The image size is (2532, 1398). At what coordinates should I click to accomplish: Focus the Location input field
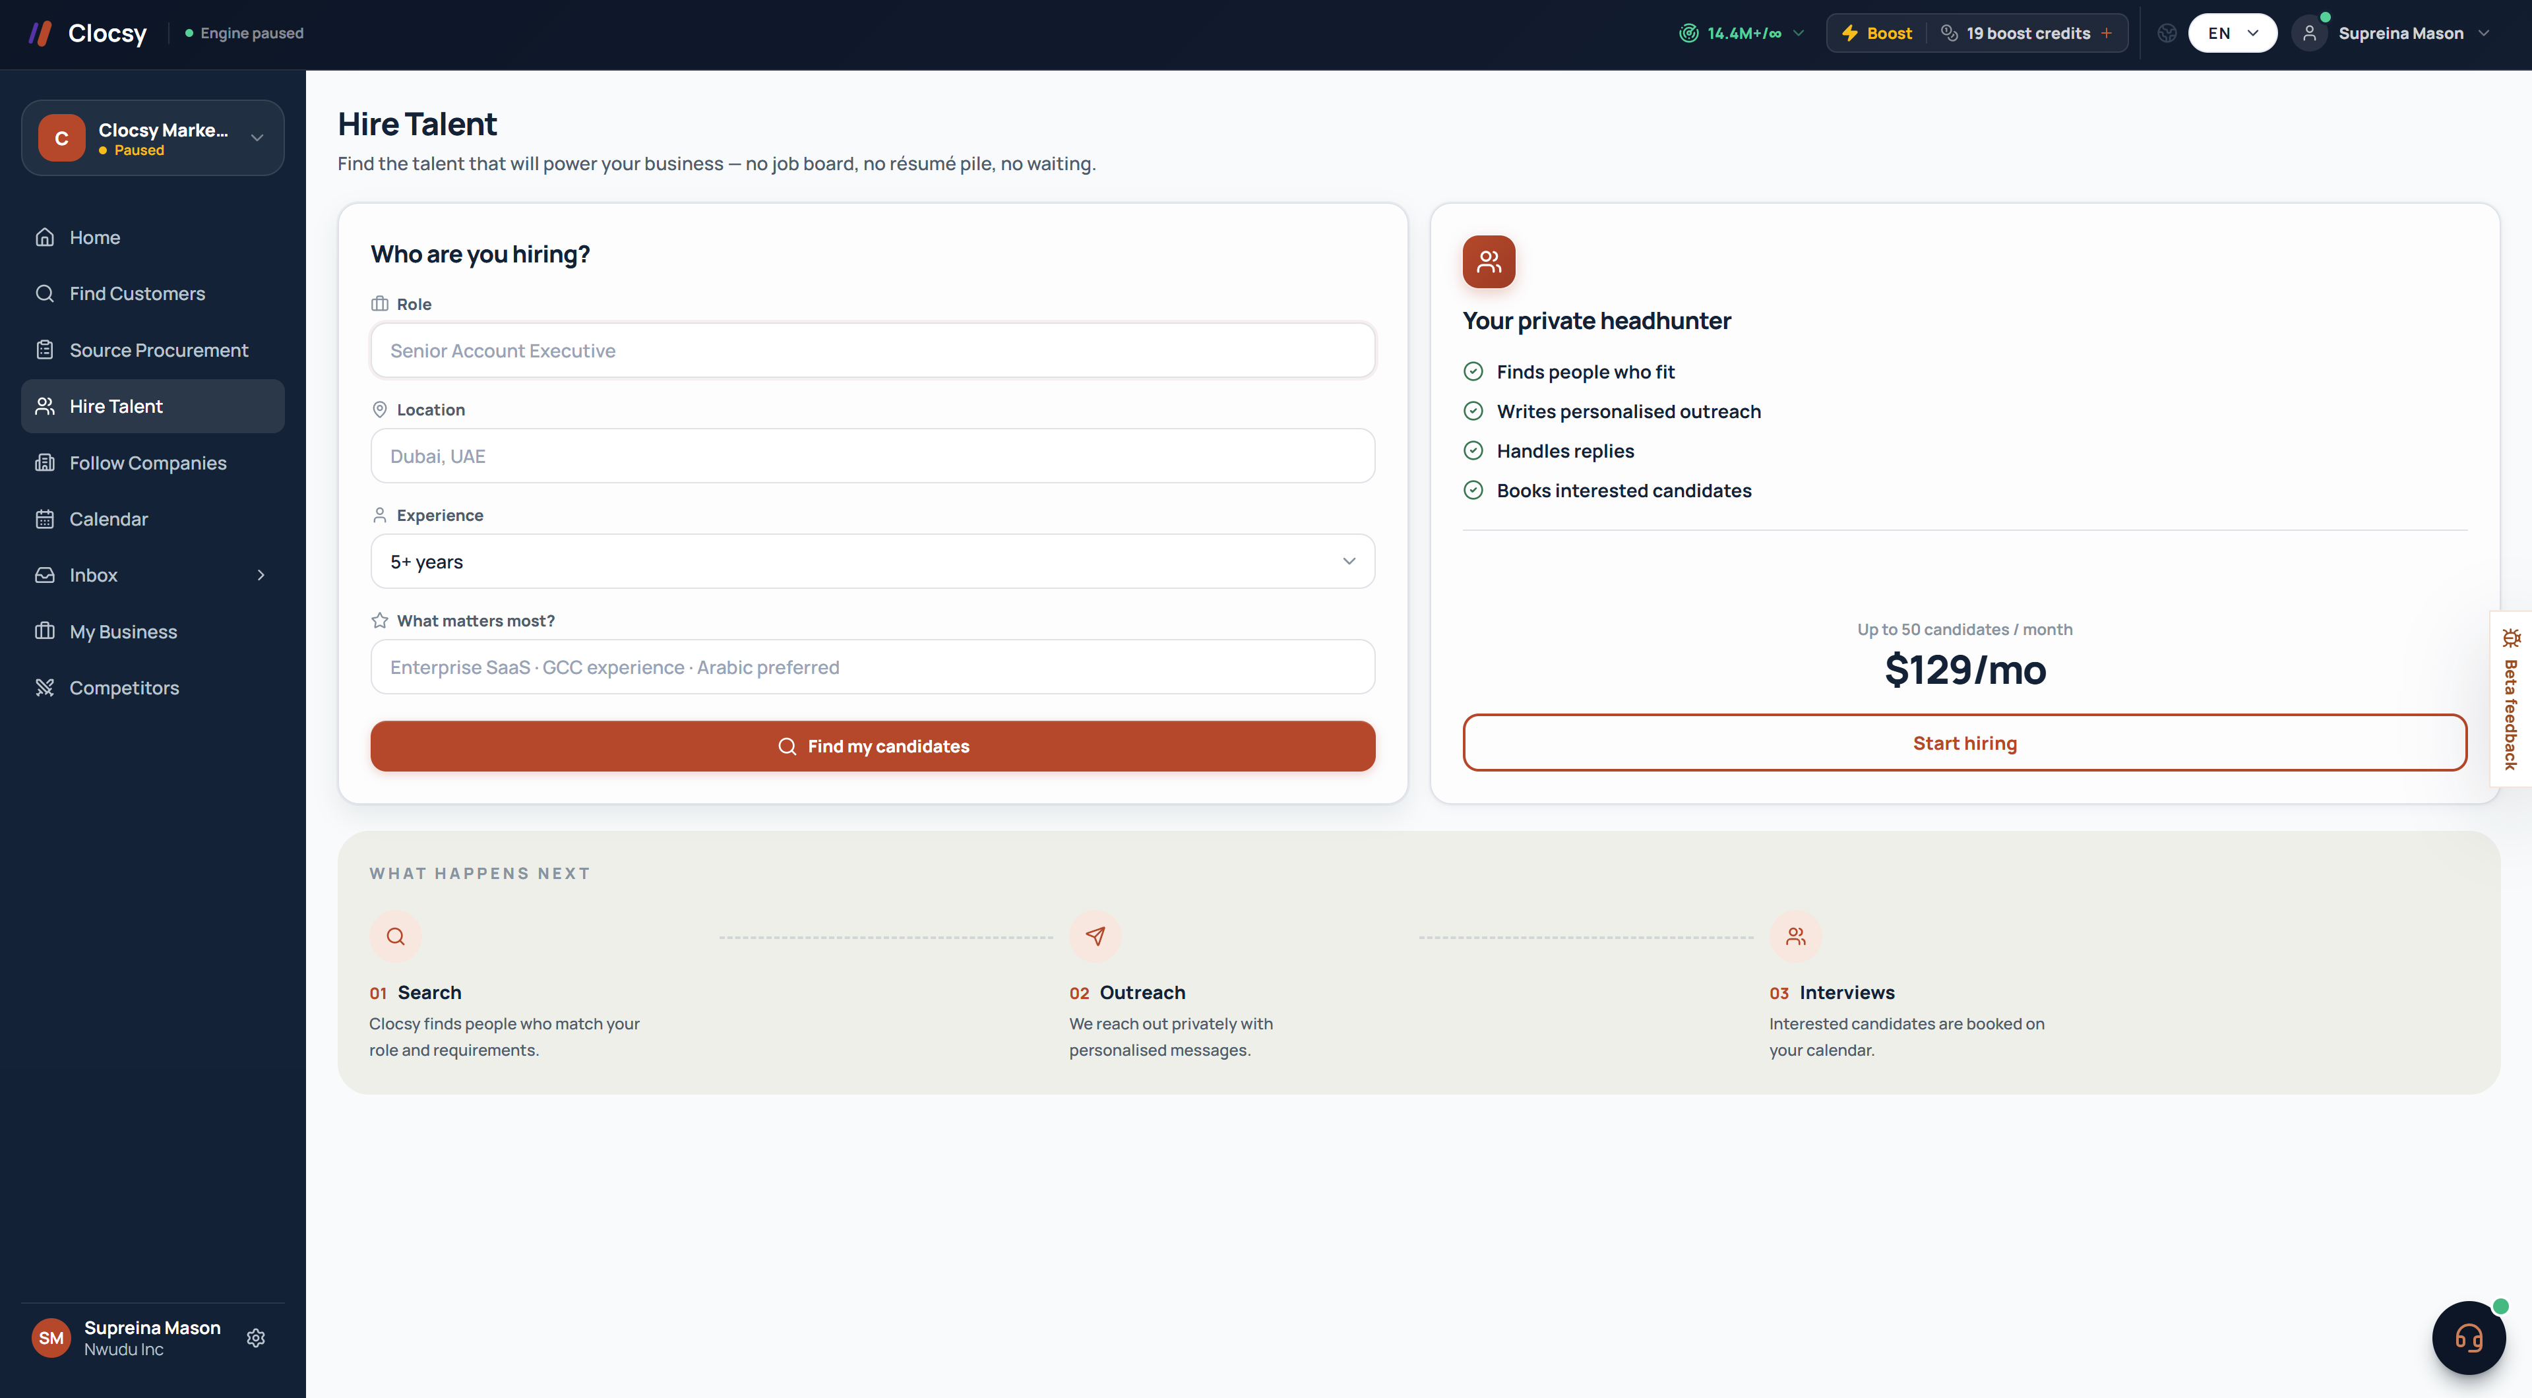[873, 456]
